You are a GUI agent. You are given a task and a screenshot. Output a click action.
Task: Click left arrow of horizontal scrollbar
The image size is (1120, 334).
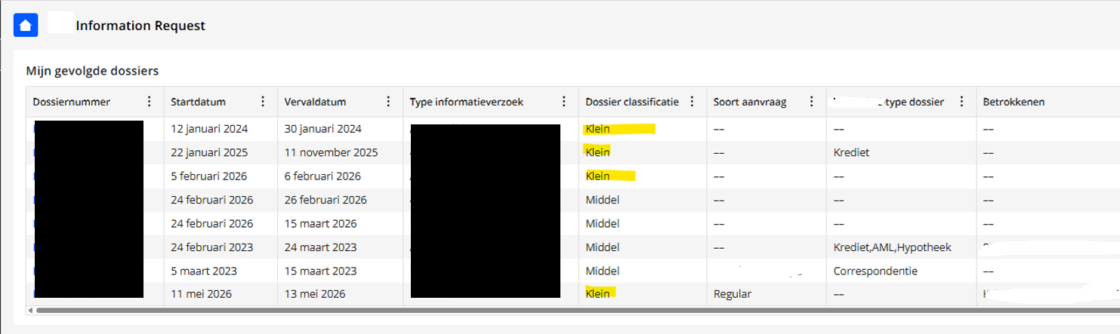[29, 310]
